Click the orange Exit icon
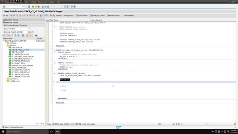The image size is (238, 134). click(x=36, y=7)
